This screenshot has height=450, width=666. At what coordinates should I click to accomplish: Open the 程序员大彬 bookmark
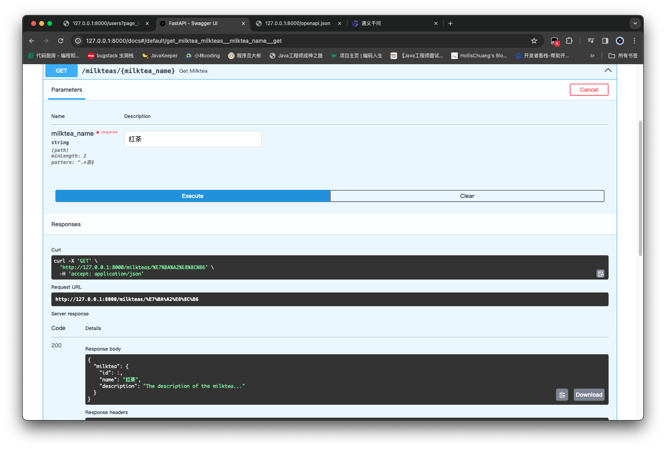(x=245, y=56)
